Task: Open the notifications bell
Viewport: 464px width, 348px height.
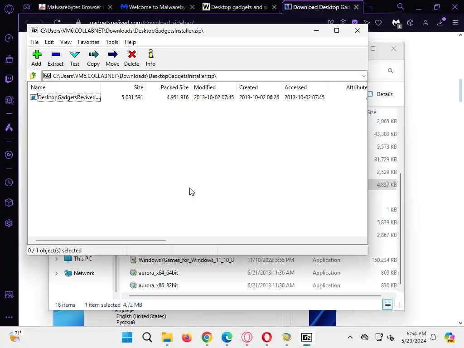Action: (x=433, y=337)
